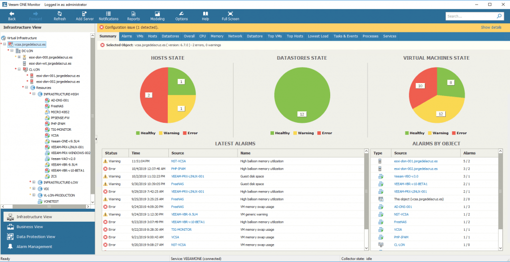
Task: Open the Top VMs tab
Action: pos(275,36)
